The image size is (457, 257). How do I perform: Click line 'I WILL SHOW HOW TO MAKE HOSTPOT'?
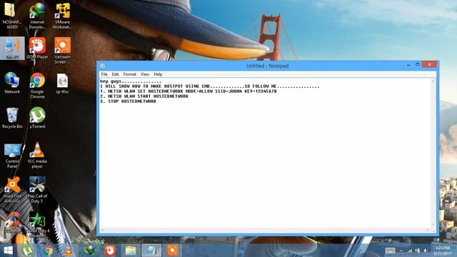pos(209,86)
